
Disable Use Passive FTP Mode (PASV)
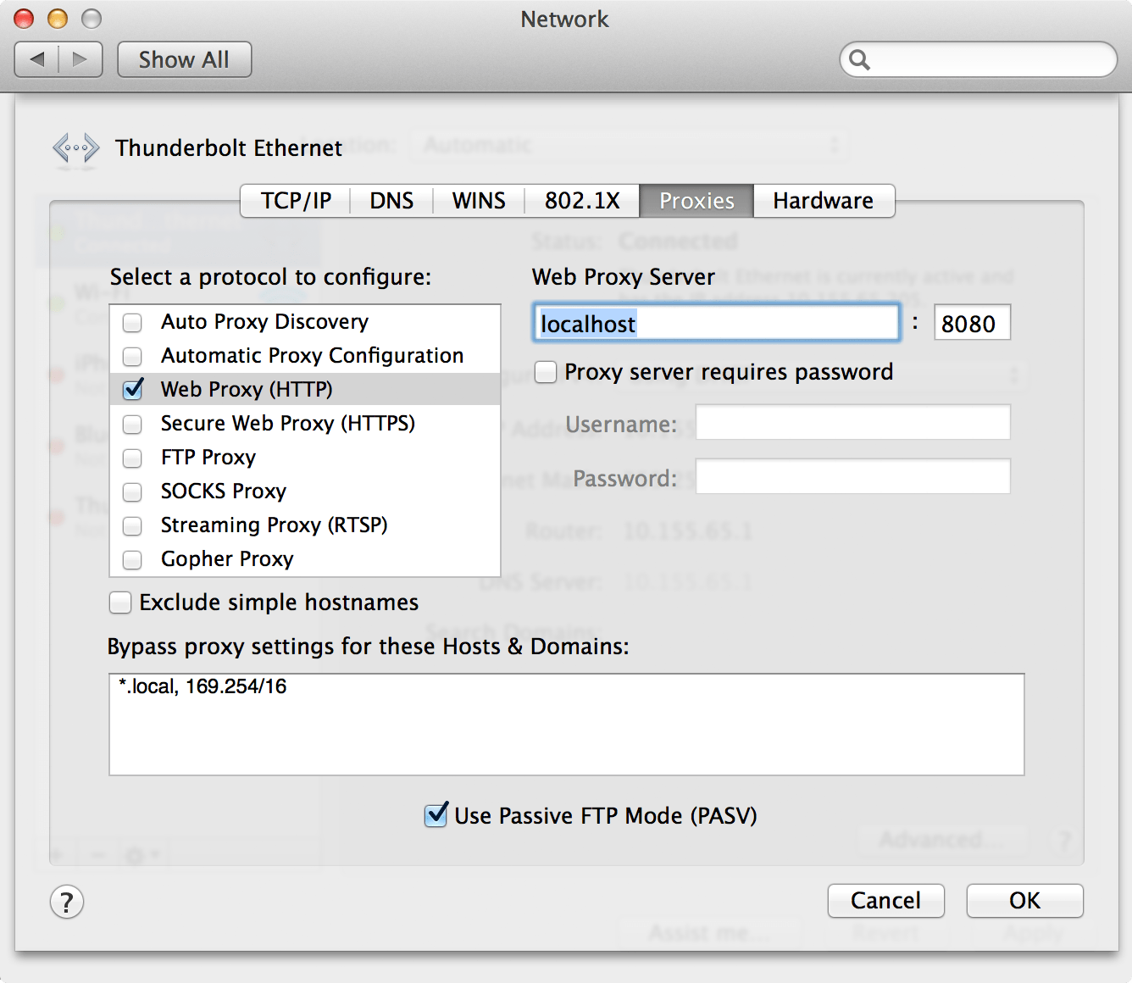click(436, 815)
